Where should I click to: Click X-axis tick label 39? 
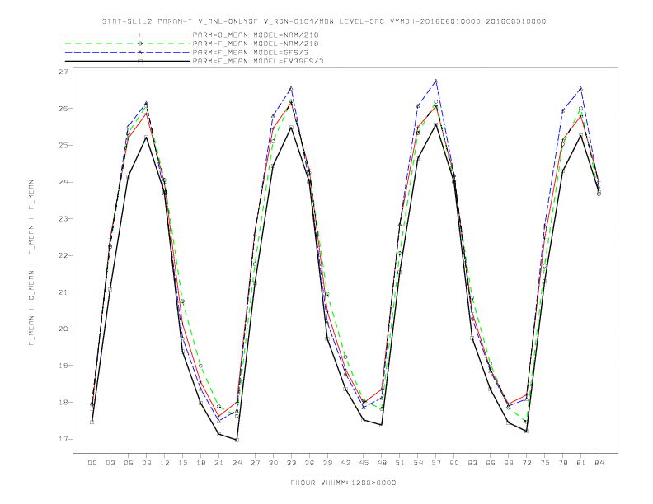coord(327,463)
